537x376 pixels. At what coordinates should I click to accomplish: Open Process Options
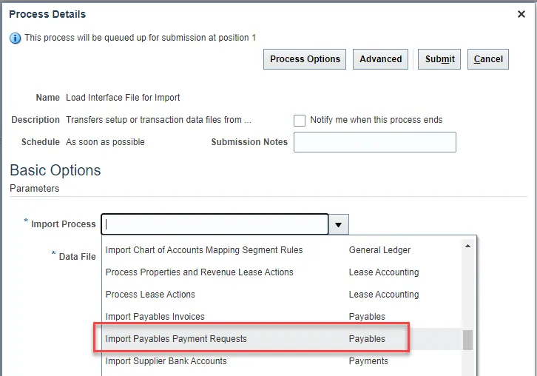[305, 59]
